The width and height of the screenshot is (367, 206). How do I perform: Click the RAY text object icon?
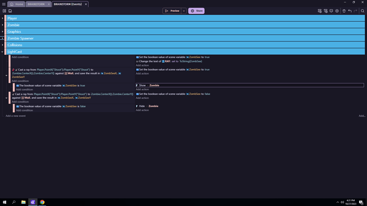(x=163, y=62)
